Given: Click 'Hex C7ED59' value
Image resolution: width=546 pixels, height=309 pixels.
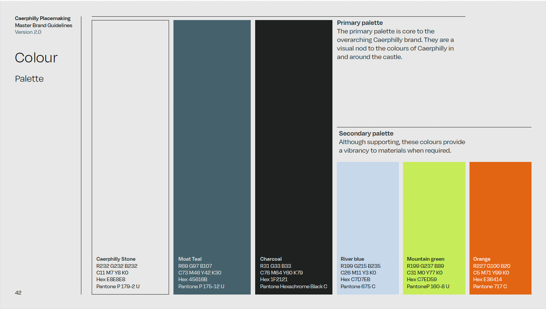Looking at the screenshot, I should tap(422, 279).
